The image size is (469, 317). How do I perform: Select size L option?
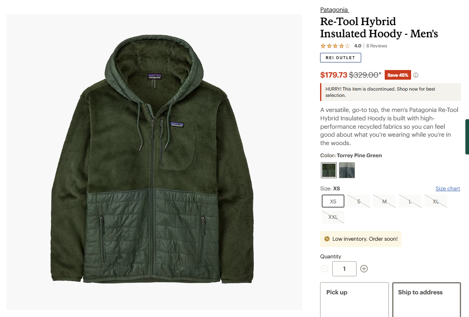410,201
